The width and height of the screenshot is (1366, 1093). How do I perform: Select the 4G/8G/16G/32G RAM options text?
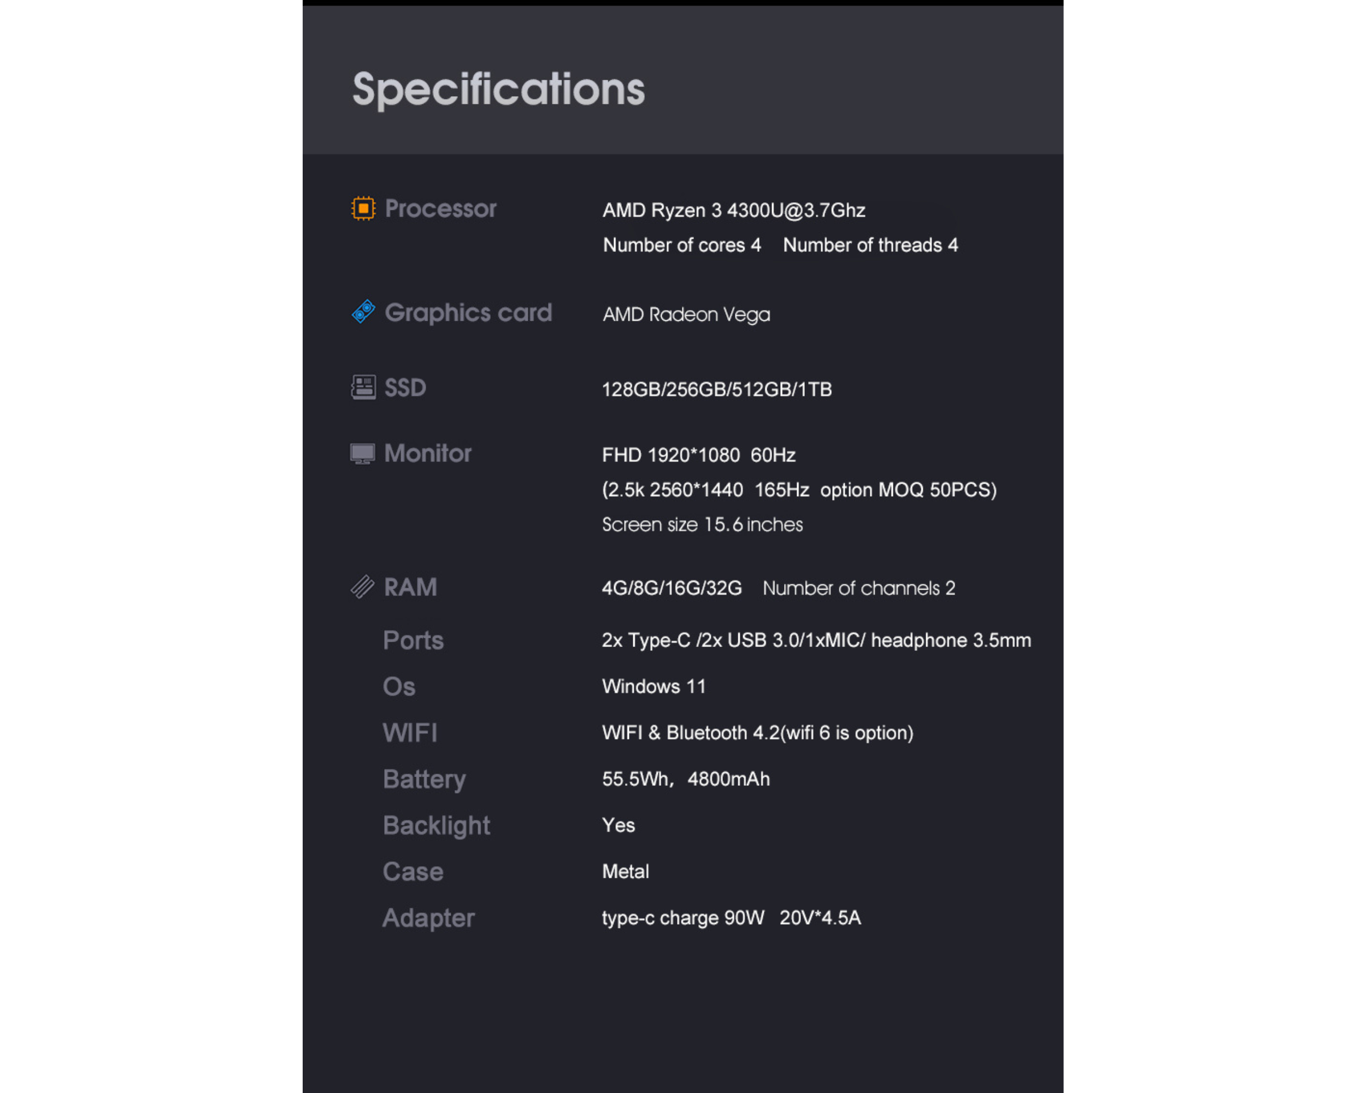[x=672, y=588]
